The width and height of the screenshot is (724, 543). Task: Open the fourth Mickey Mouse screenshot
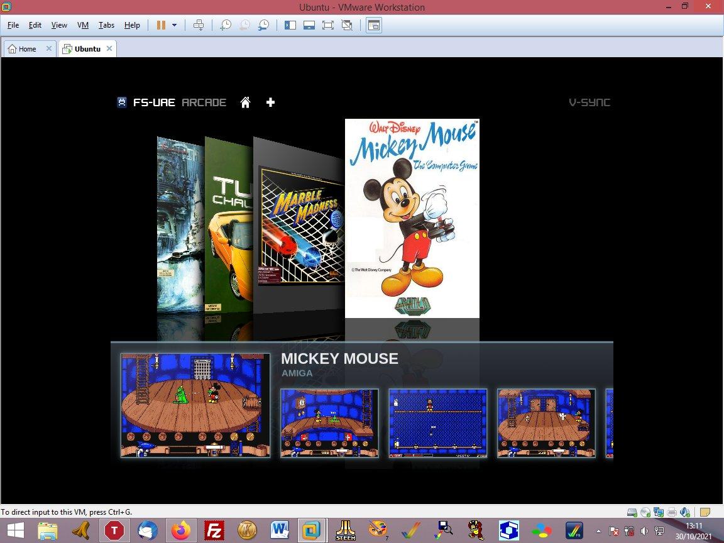click(546, 423)
